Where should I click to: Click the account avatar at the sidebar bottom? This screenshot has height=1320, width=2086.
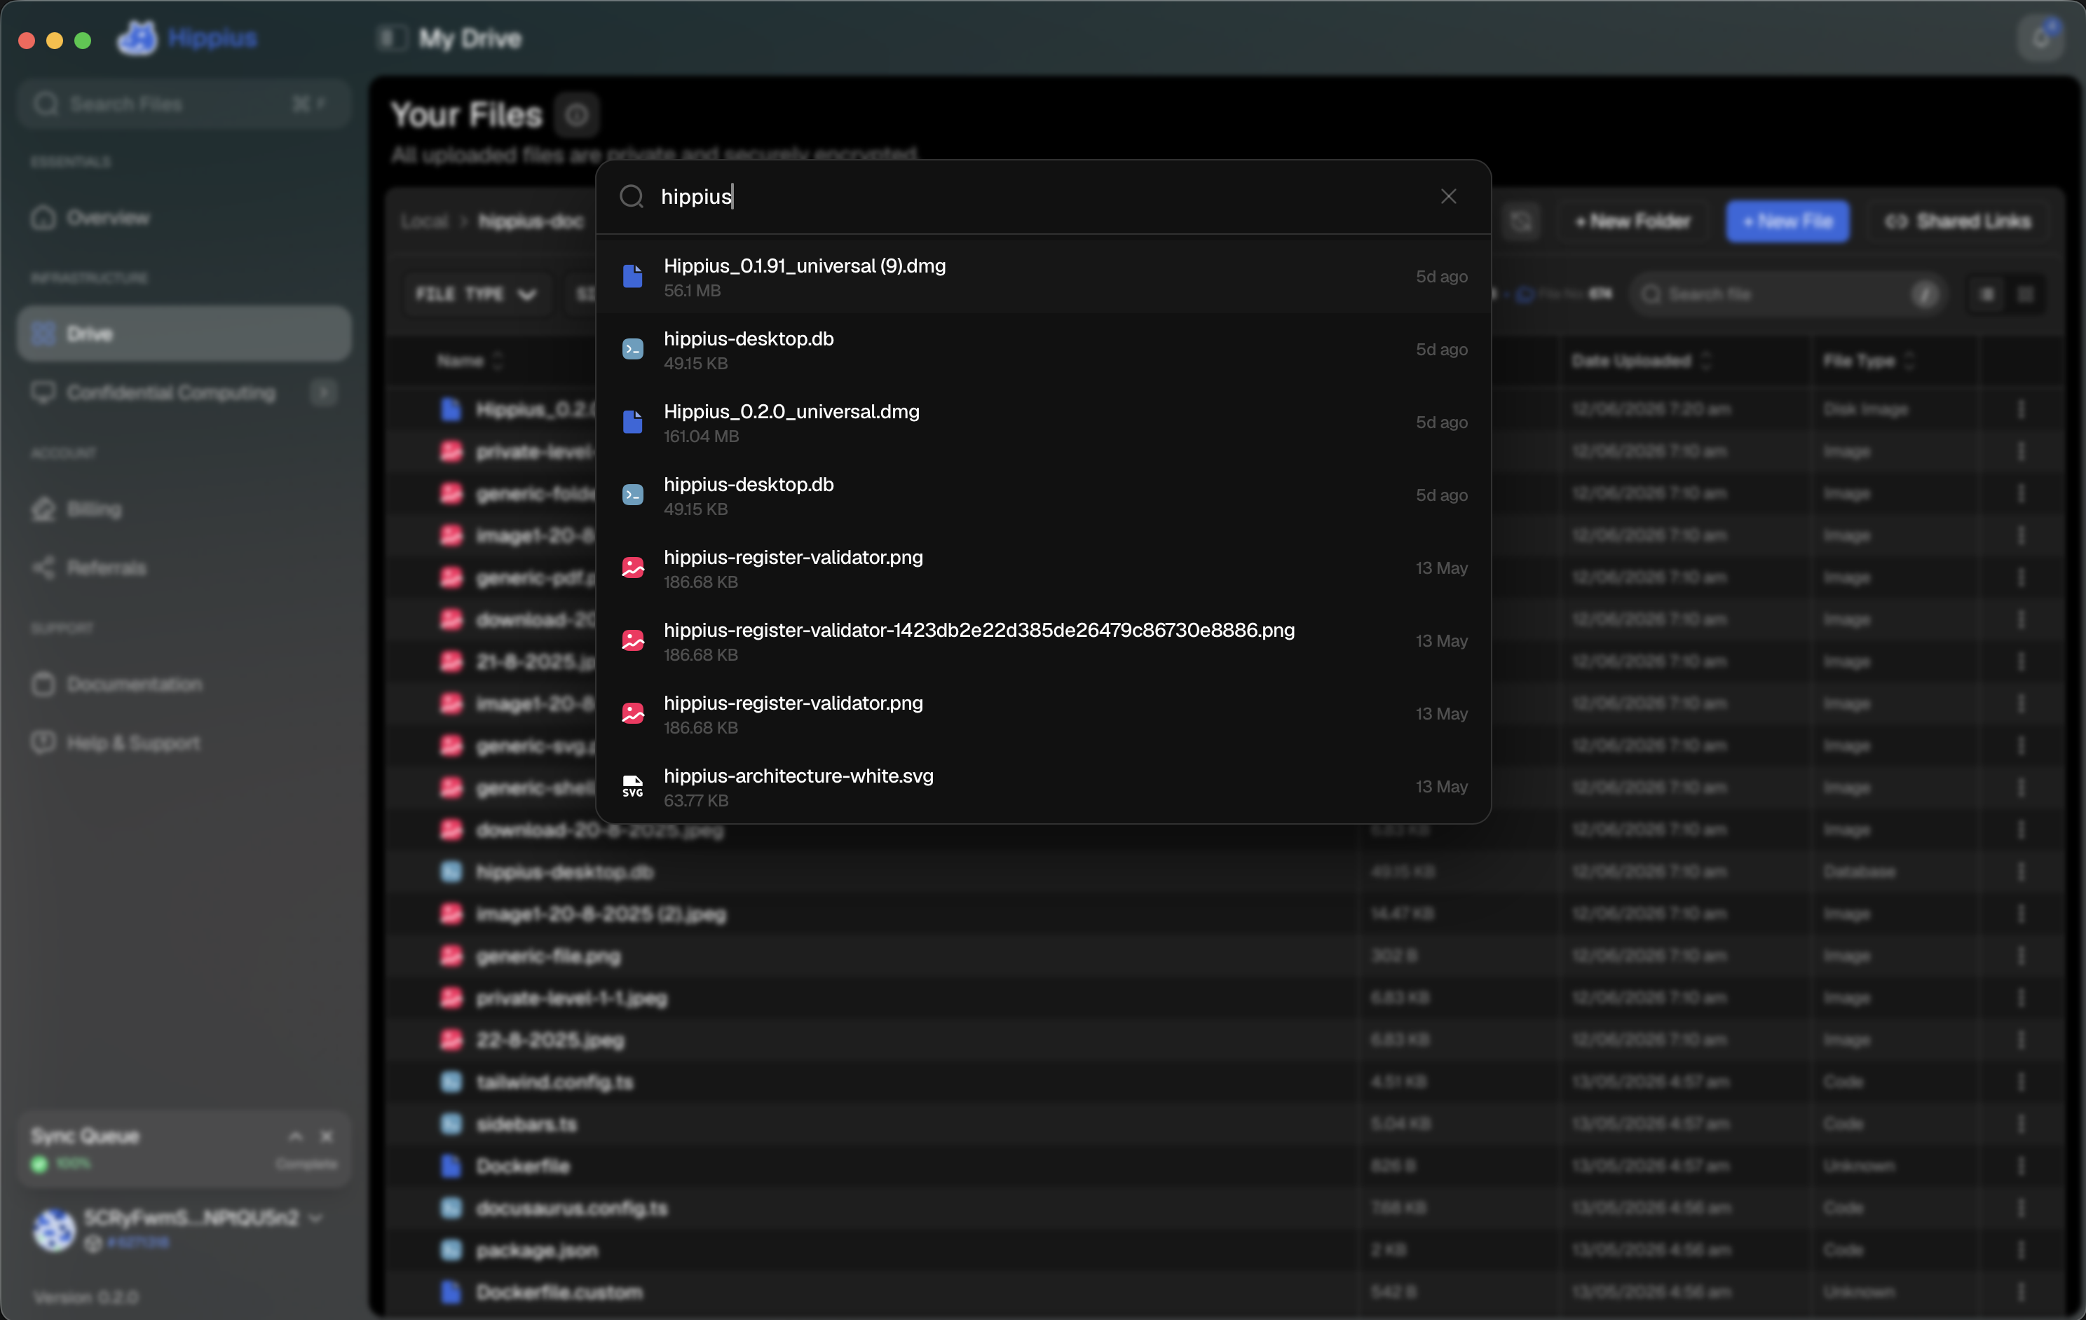[55, 1230]
